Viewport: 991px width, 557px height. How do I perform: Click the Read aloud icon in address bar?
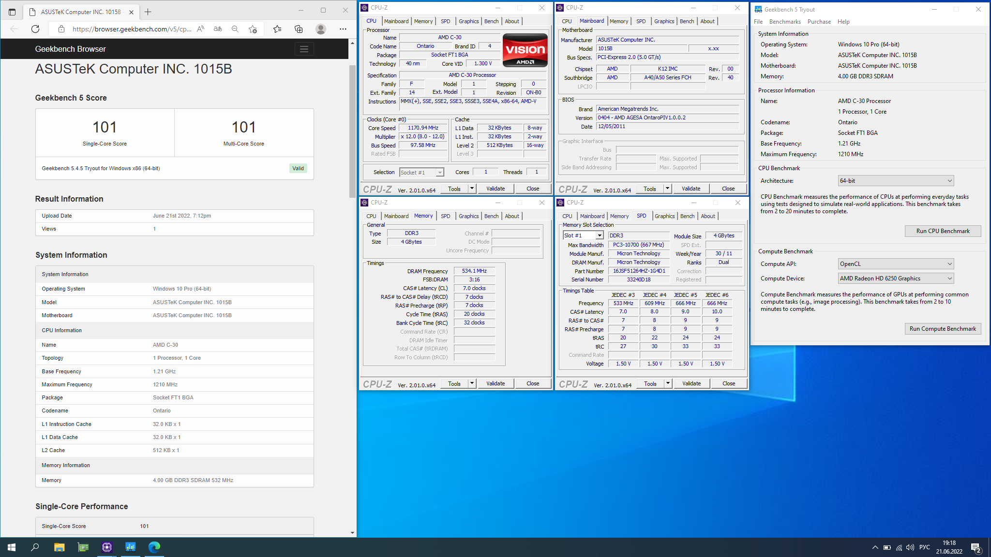[200, 29]
